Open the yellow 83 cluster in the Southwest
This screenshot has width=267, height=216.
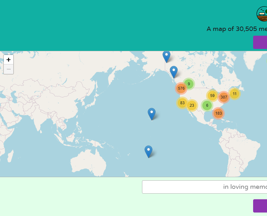(182, 103)
